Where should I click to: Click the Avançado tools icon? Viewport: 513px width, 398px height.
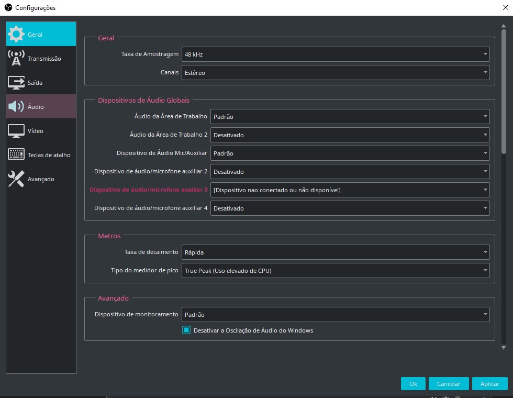coord(16,179)
